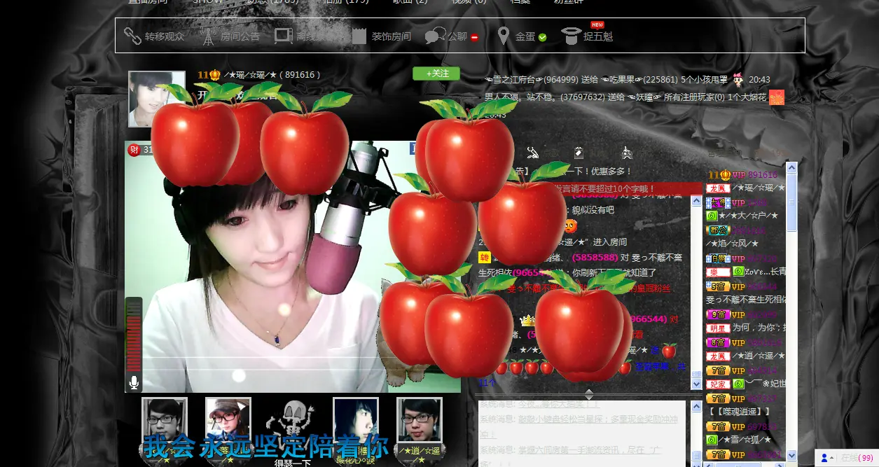Expand the 在线(99) online users dropdown
This screenshot has height=467, width=879.
coord(847,458)
